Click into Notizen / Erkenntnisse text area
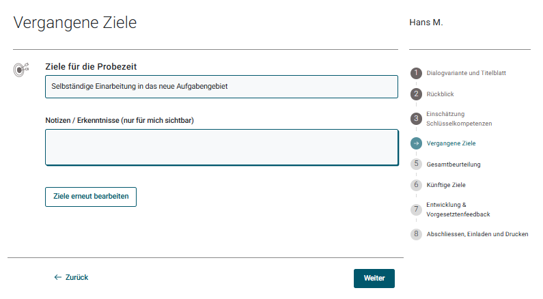 click(221, 147)
